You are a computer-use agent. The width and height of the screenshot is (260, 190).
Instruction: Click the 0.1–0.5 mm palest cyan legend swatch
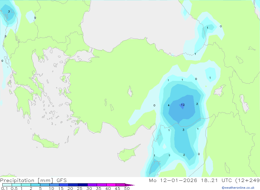click(x=7, y=185)
